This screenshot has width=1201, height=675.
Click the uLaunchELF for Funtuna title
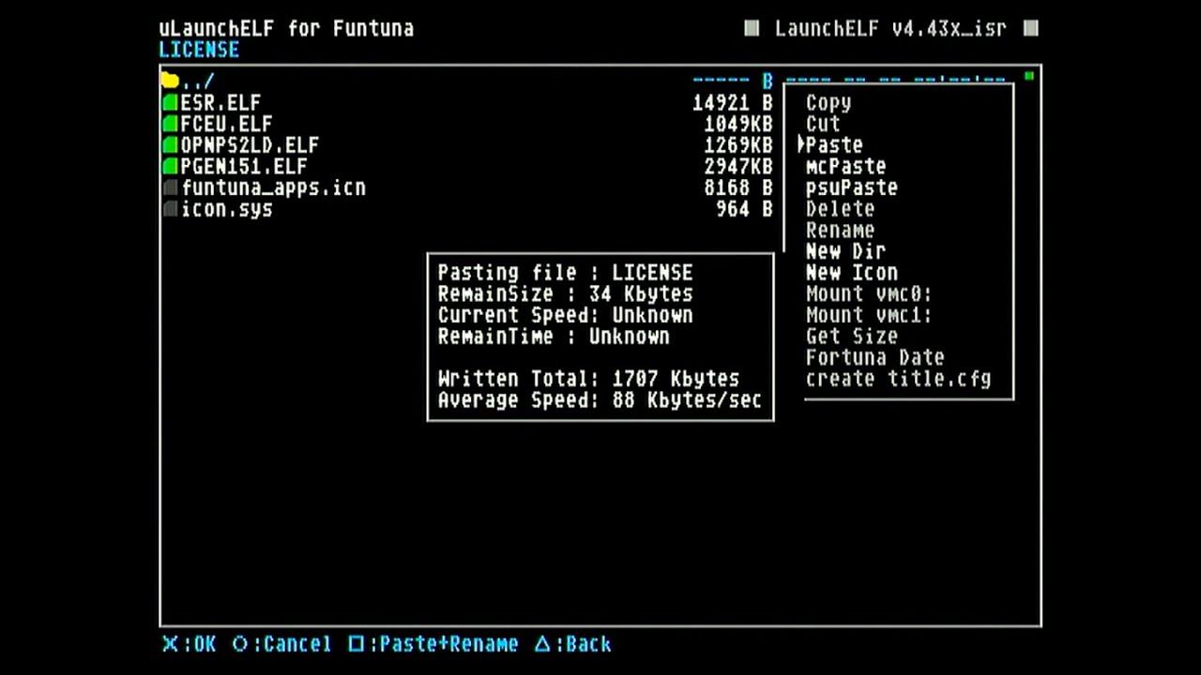[x=286, y=28]
